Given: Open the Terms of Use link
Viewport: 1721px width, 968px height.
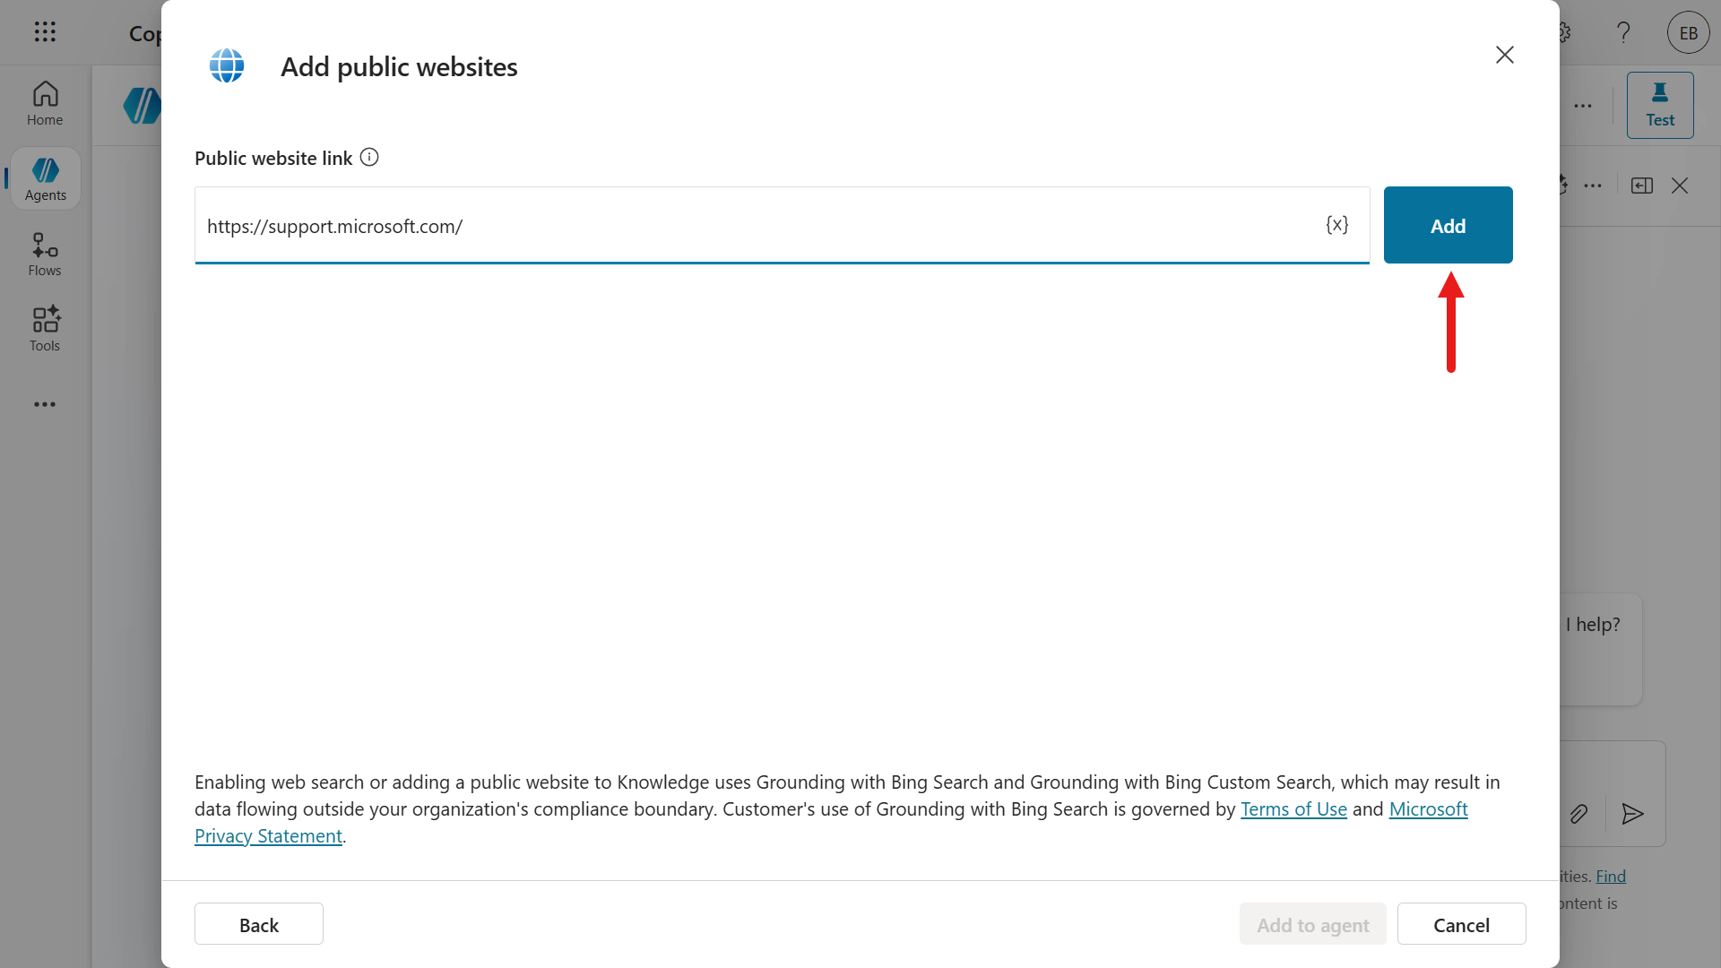Looking at the screenshot, I should (x=1293, y=809).
